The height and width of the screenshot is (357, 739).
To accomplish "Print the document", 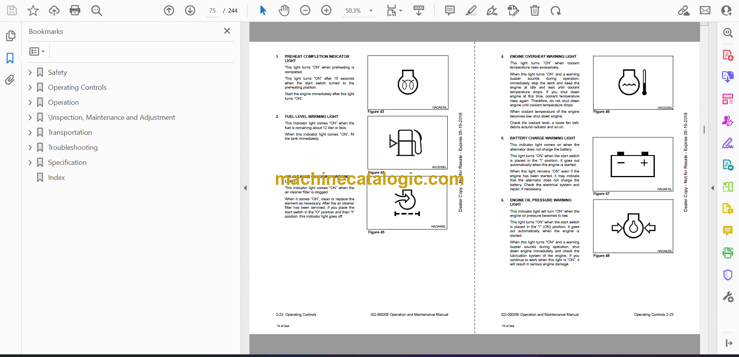I will click(75, 10).
